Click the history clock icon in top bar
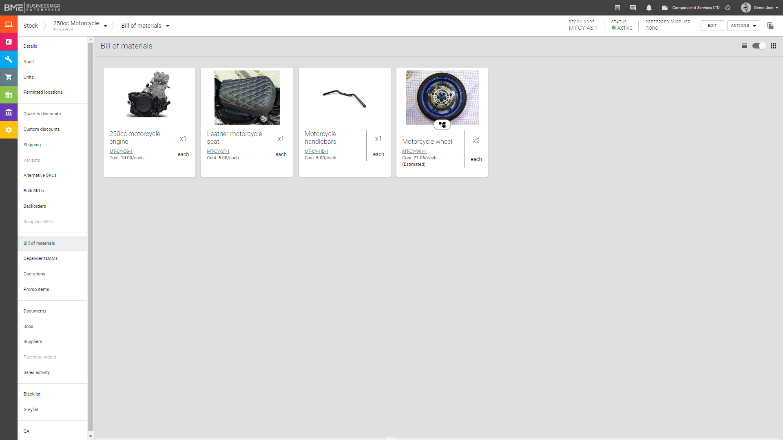783x440 pixels. point(728,7)
